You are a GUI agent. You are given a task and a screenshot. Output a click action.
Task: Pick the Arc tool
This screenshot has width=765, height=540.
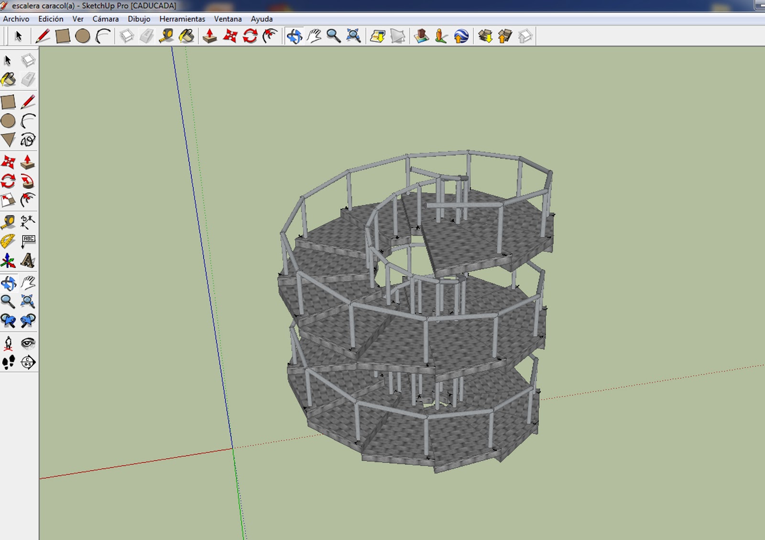coord(103,35)
